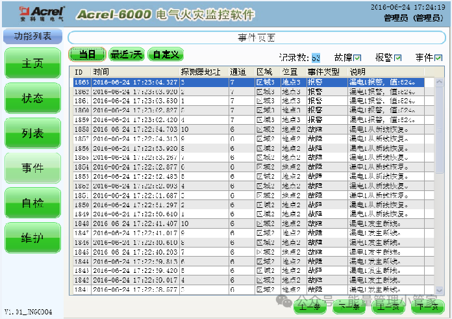Click the 记录数 value field
The image size is (452, 319).
pyautogui.click(x=316, y=58)
